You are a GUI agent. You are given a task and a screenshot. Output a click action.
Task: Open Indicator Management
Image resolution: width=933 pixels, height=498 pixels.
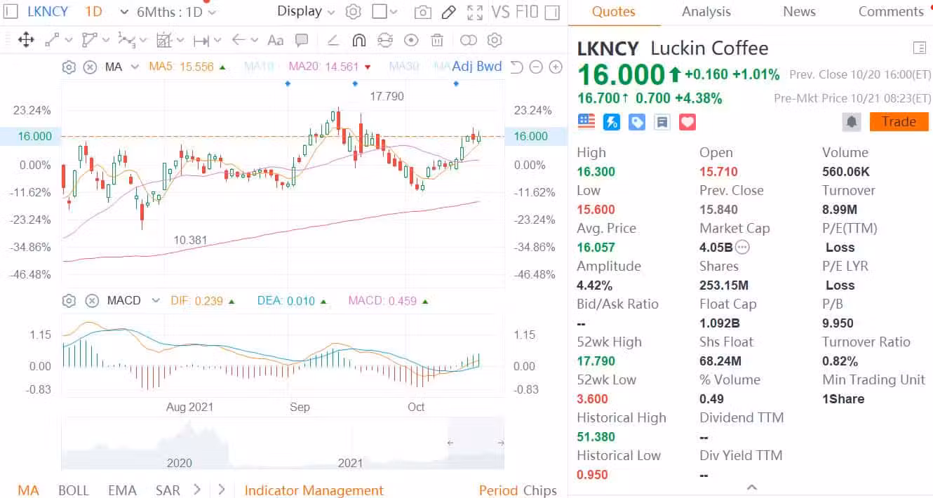pyautogui.click(x=314, y=490)
